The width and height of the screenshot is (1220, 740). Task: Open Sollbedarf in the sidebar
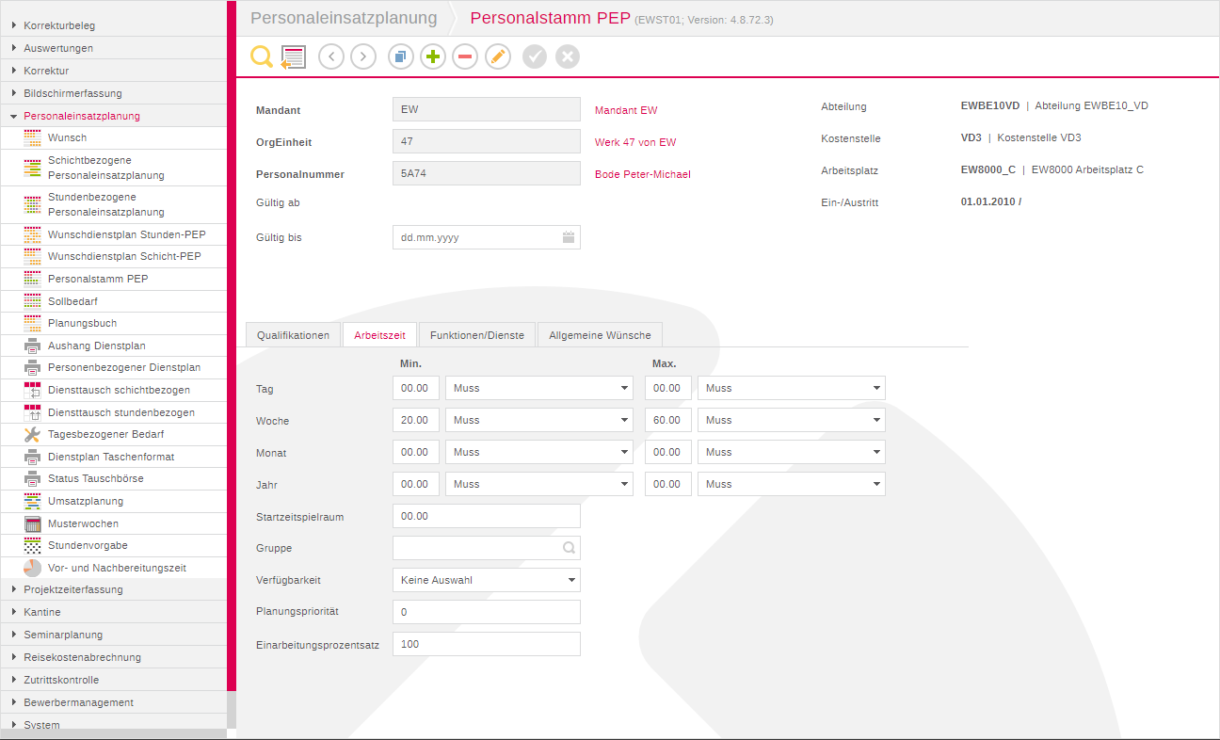tap(72, 301)
